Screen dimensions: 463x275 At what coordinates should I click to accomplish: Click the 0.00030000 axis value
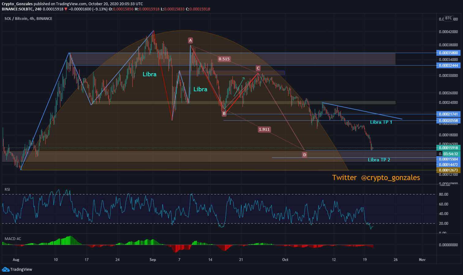[448, 76]
